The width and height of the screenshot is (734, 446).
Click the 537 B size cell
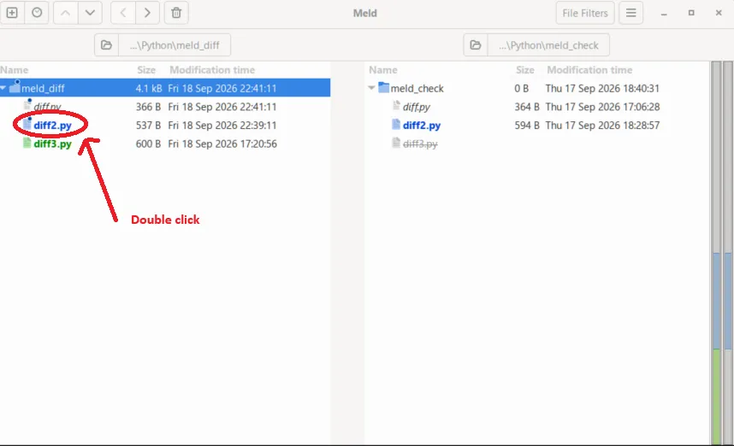(x=148, y=126)
